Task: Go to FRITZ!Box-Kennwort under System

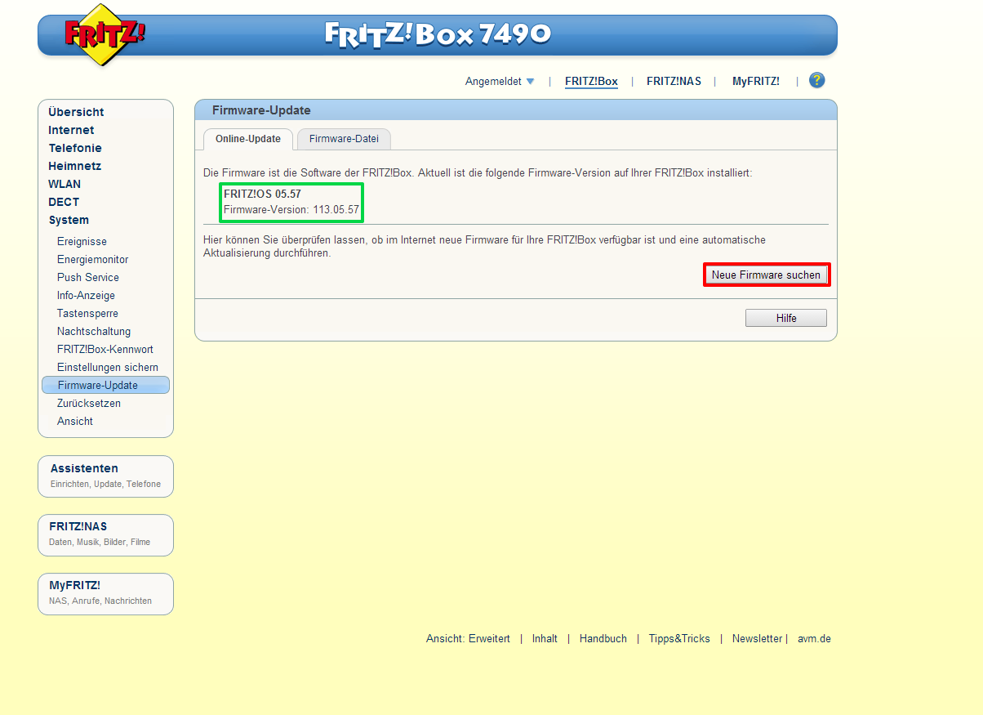Action: pyautogui.click(x=105, y=349)
